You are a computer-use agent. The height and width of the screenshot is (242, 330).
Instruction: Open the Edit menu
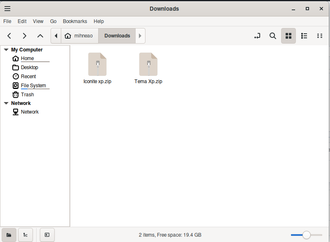[x=22, y=21]
